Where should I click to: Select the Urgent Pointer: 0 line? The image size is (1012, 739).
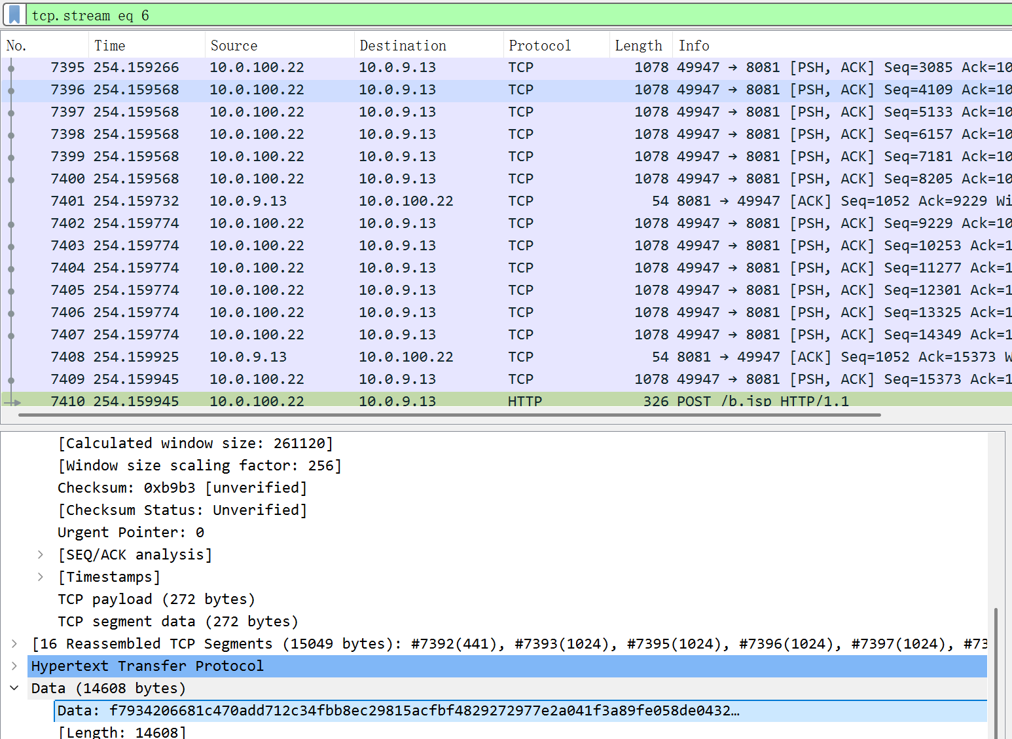(131, 533)
